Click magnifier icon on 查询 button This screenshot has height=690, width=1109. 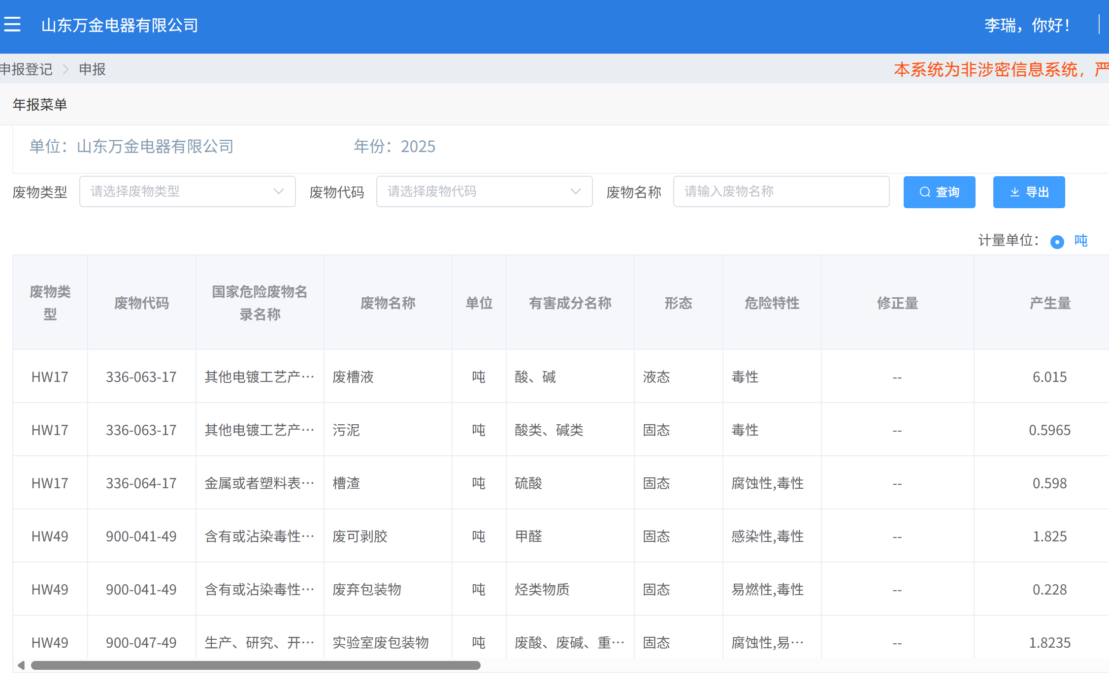(925, 192)
